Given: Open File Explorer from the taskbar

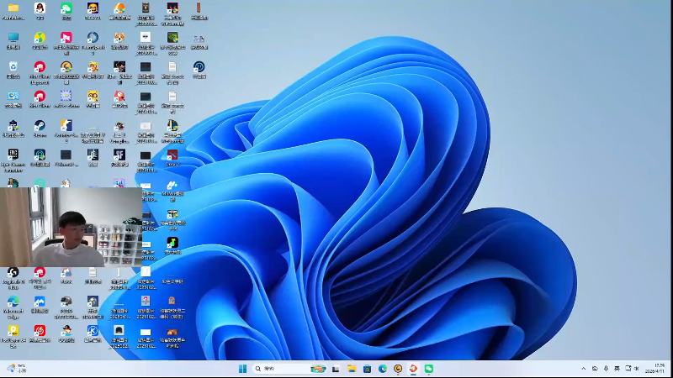Looking at the screenshot, I should pyautogui.click(x=352, y=369).
